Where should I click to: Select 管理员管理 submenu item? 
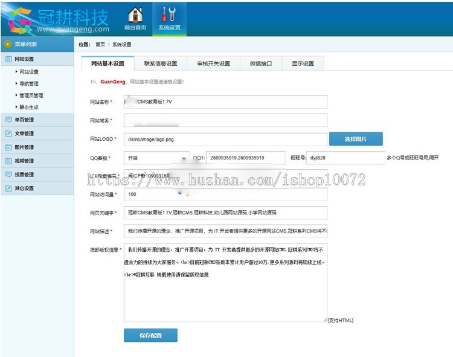(31, 95)
